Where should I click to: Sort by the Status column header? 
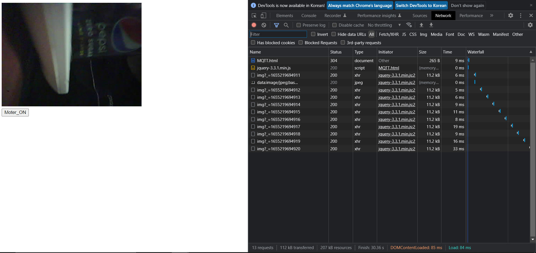[340, 52]
